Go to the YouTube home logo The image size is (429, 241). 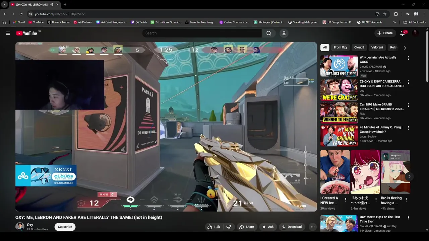tap(26, 33)
